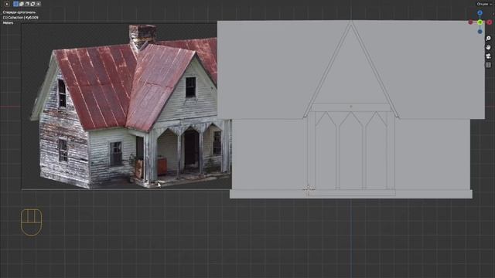Image resolution: width=495 pixels, height=278 pixels.
Task: Choose the 'extend selection' mode icon
Action: [x=22, y=4]
